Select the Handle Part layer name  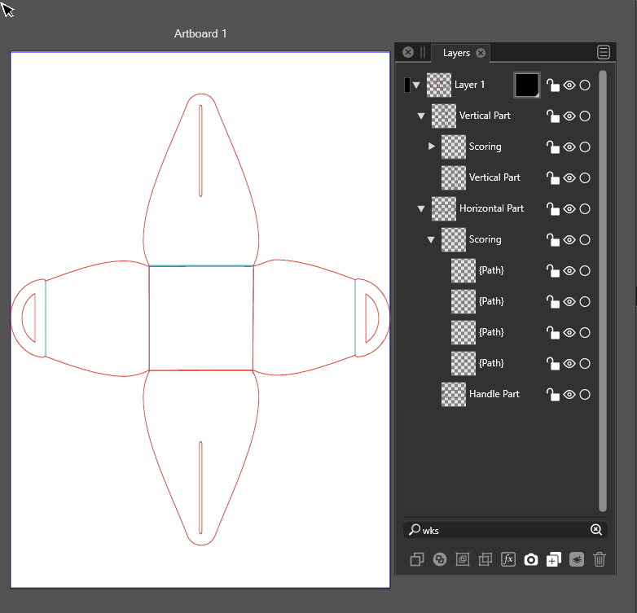[494, 394]
